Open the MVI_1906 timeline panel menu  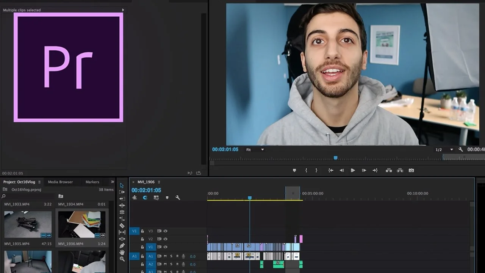(x=158, y=182)
